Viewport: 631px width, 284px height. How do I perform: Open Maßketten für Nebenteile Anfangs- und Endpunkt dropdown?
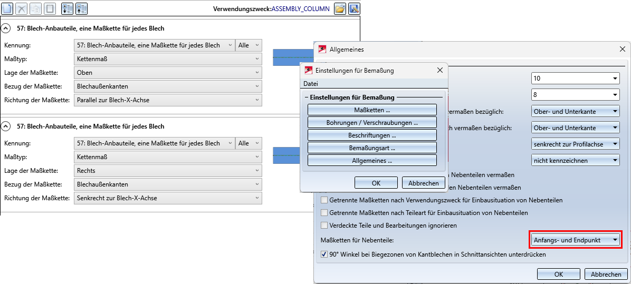[x=575, y=240]
